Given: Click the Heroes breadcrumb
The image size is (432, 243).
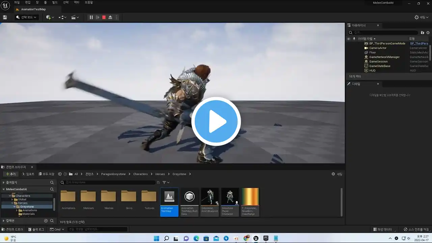Looking at the screenshot, I should 160,174.
